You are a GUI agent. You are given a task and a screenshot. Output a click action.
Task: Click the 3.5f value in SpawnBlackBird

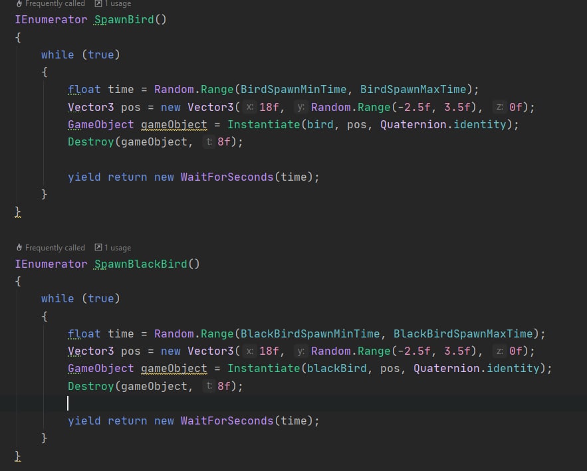(457, 351)
